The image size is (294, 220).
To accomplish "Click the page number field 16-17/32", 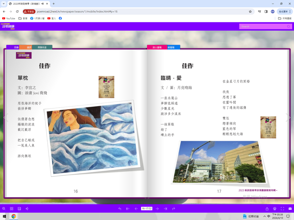I will pos(146,209).
